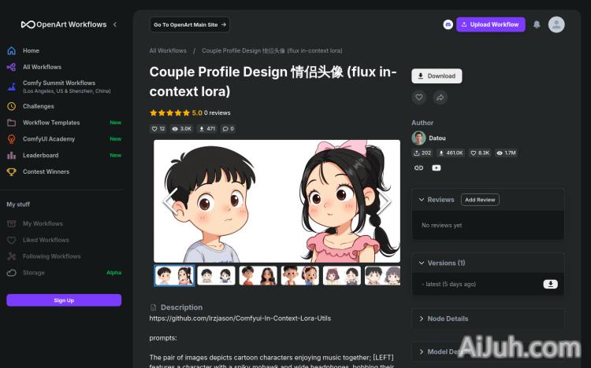Click the Download button
The image size is (591, 368).
[437, 76]
